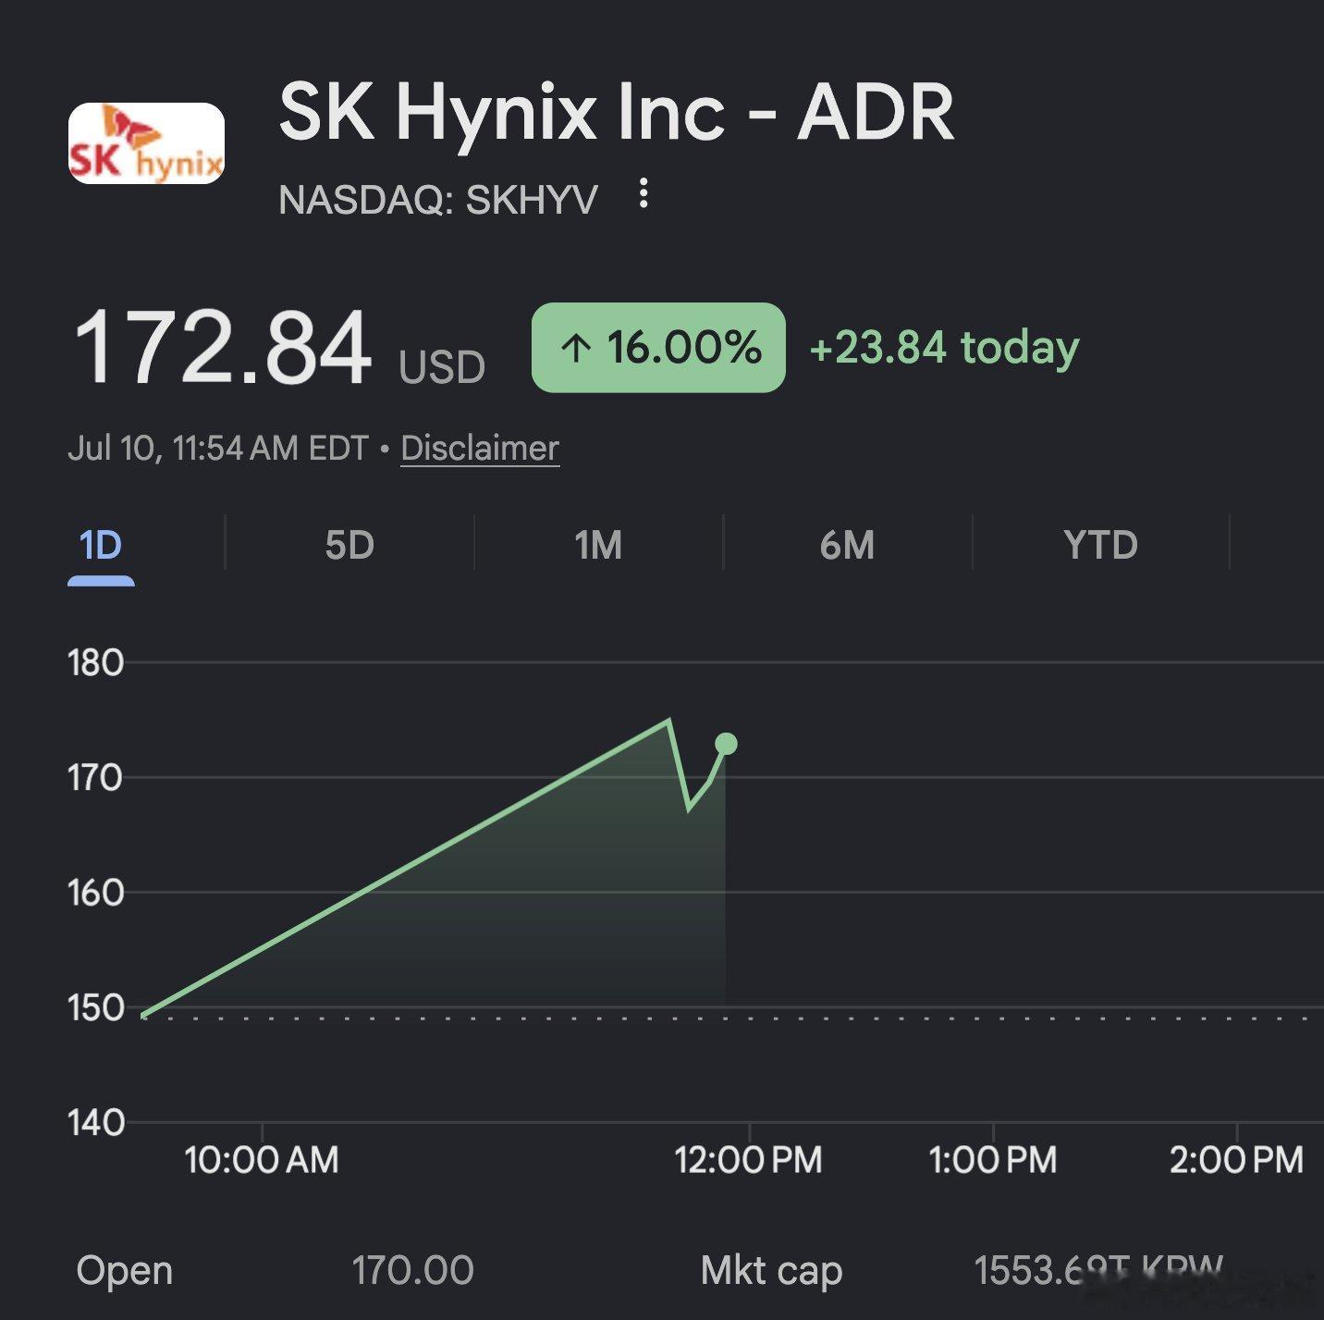The image size is (1324, 1320).
Task: Select the 1D chart range tab
Action: [x=101, y=546]
